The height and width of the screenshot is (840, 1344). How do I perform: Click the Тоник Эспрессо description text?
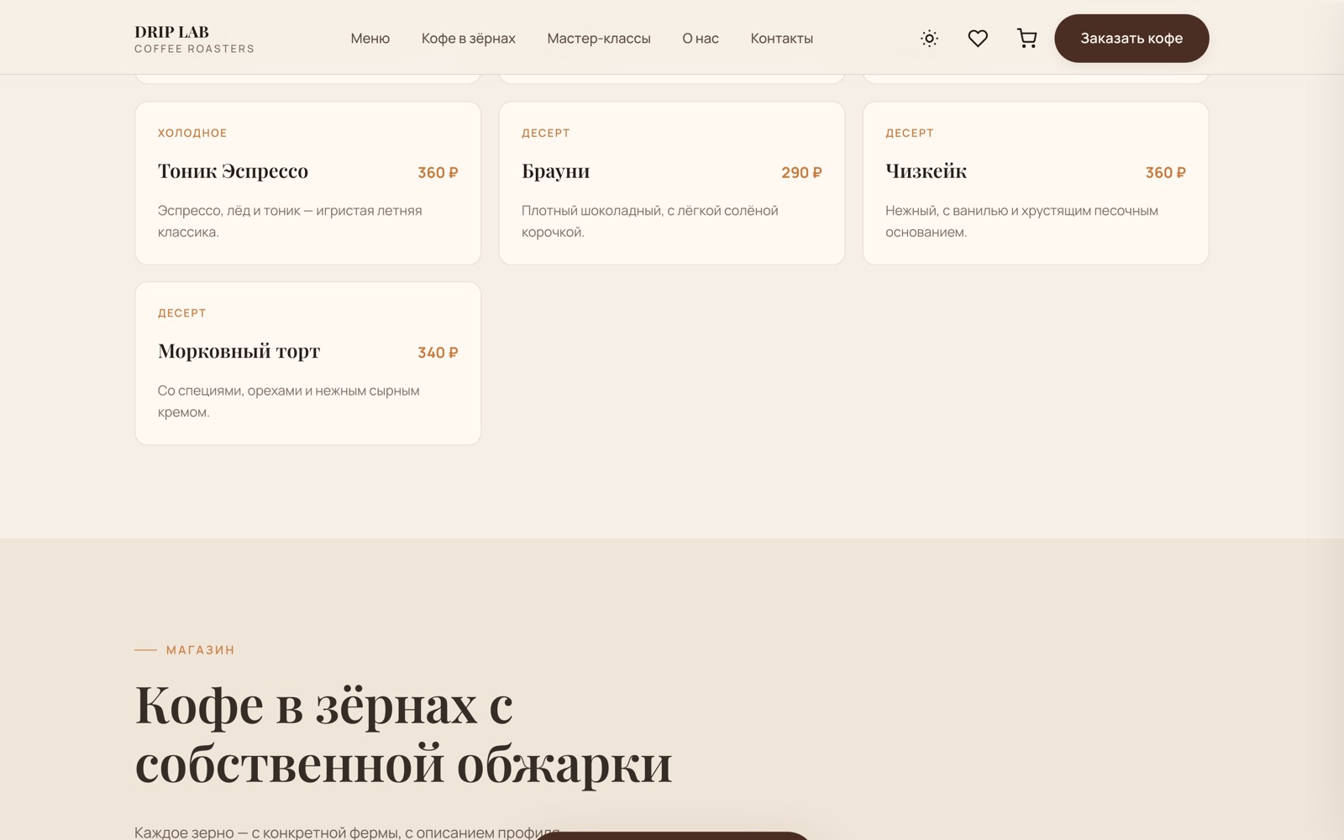pos(290,221)
